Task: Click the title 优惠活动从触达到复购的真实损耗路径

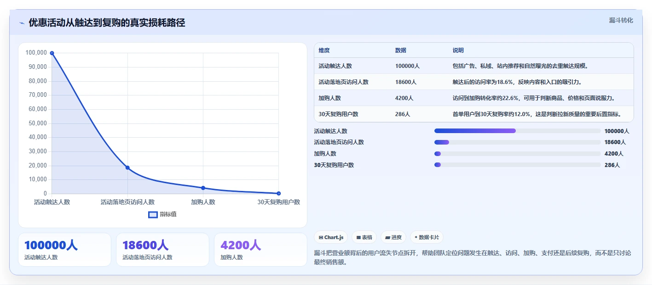Action: click(107, 23)
